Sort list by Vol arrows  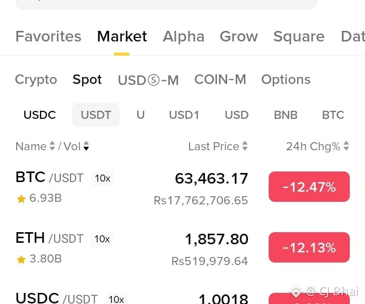coord(86,146)
